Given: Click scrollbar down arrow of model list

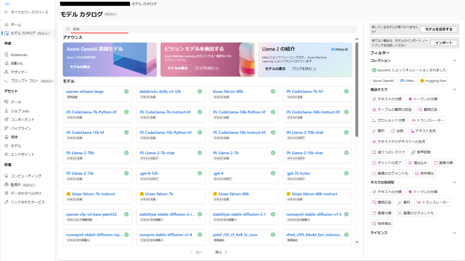Looking at the screenshot, I should point(356,242).
